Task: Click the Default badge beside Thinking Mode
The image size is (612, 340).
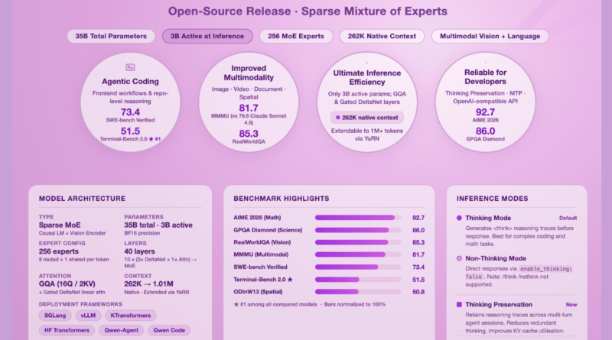Action: [x=568, y=218]
